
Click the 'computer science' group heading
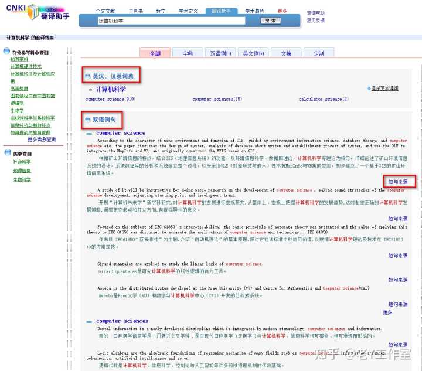(x=121, y=133)
